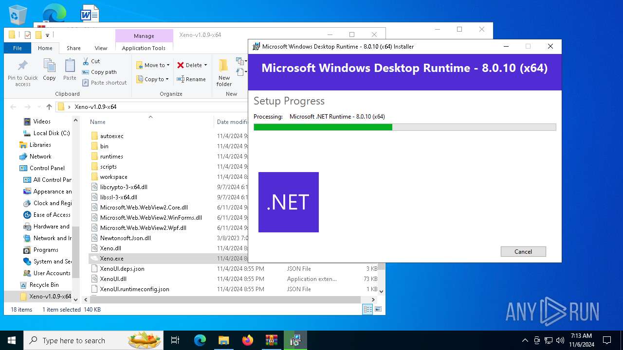Switch to details view layout icon
623x350 pixels.
click(367, 309)
